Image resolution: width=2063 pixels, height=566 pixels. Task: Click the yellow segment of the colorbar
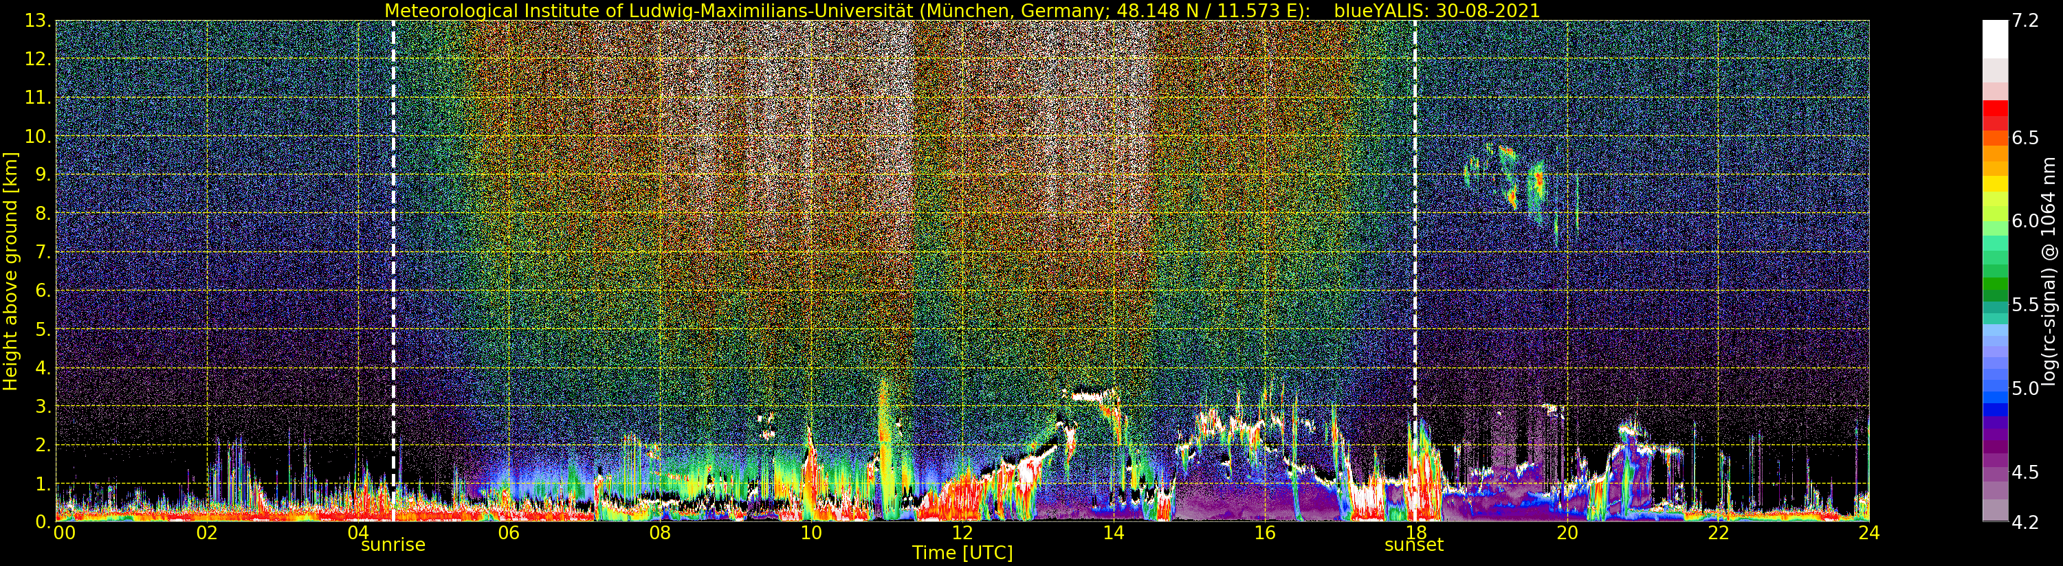1995,183
